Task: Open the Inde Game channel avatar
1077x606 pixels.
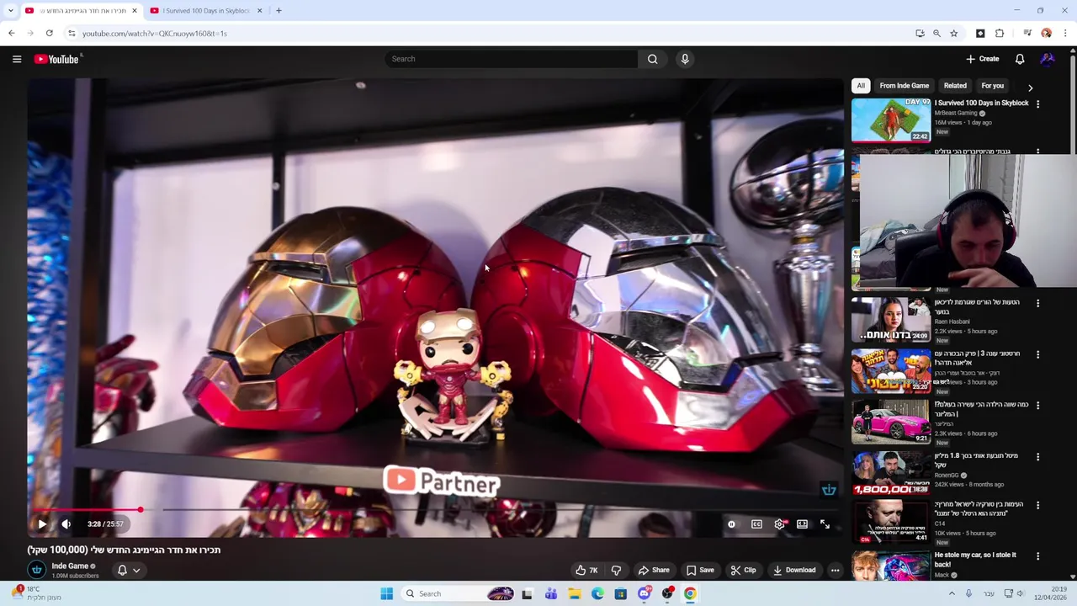Action: click(x=37, y=570)
